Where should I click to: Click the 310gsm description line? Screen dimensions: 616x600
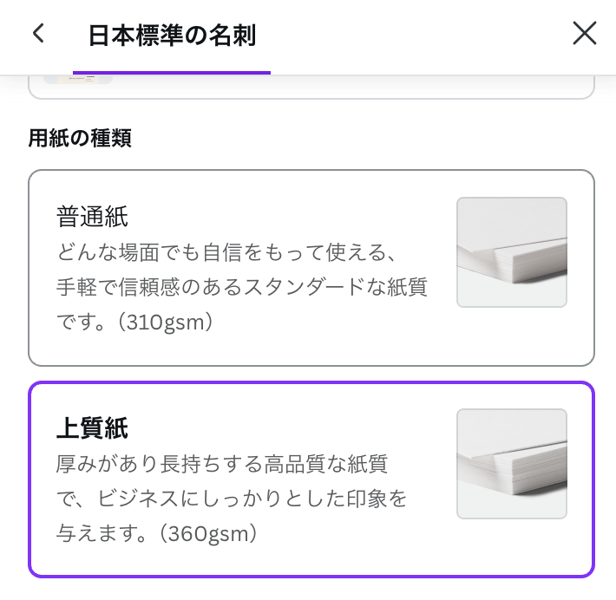[x=134, y=322]
